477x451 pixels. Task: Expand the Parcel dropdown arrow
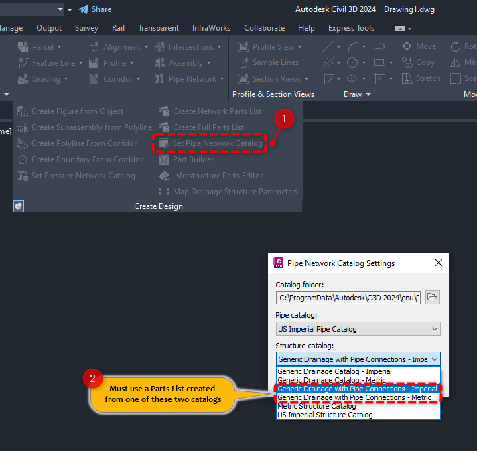tap(60, 46)
